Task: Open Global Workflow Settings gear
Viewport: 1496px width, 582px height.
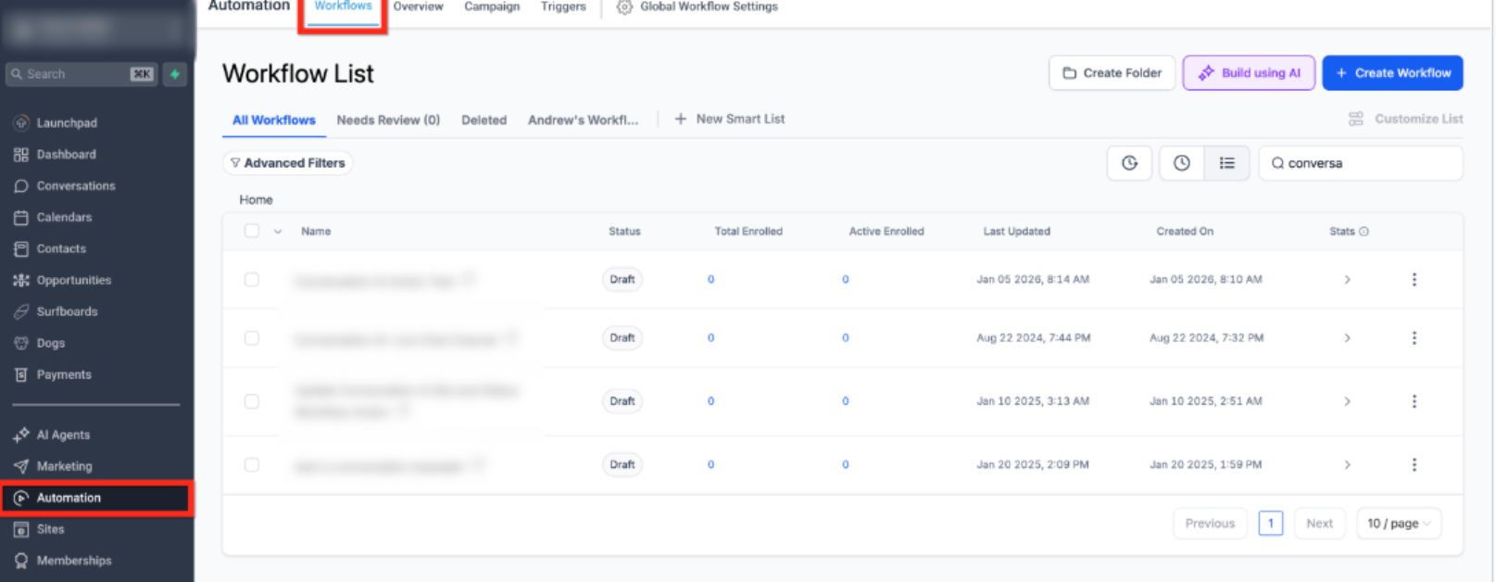Action: click(x=624, y=6)
